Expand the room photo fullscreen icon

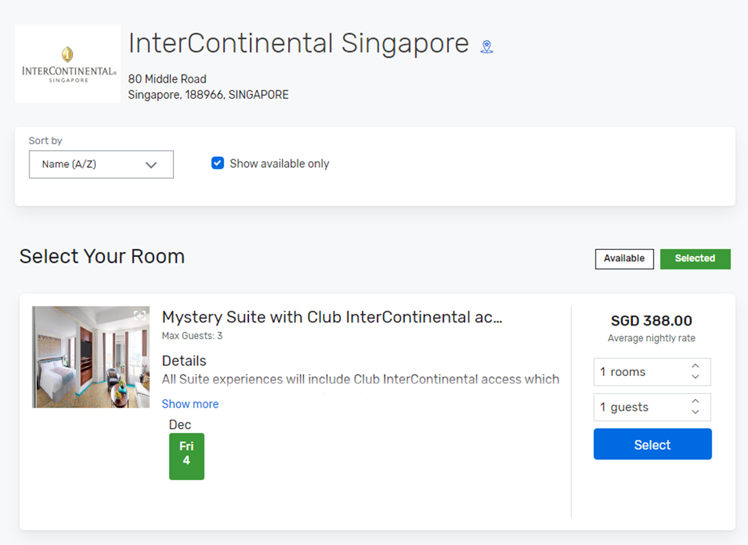pos(140,315)
